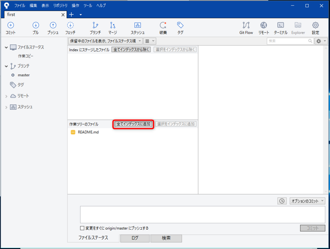Click the プル (pull) toolbar icon
The height and width of the screenshot is (249, 330).
pyautogui.click(x=35, y=25)
